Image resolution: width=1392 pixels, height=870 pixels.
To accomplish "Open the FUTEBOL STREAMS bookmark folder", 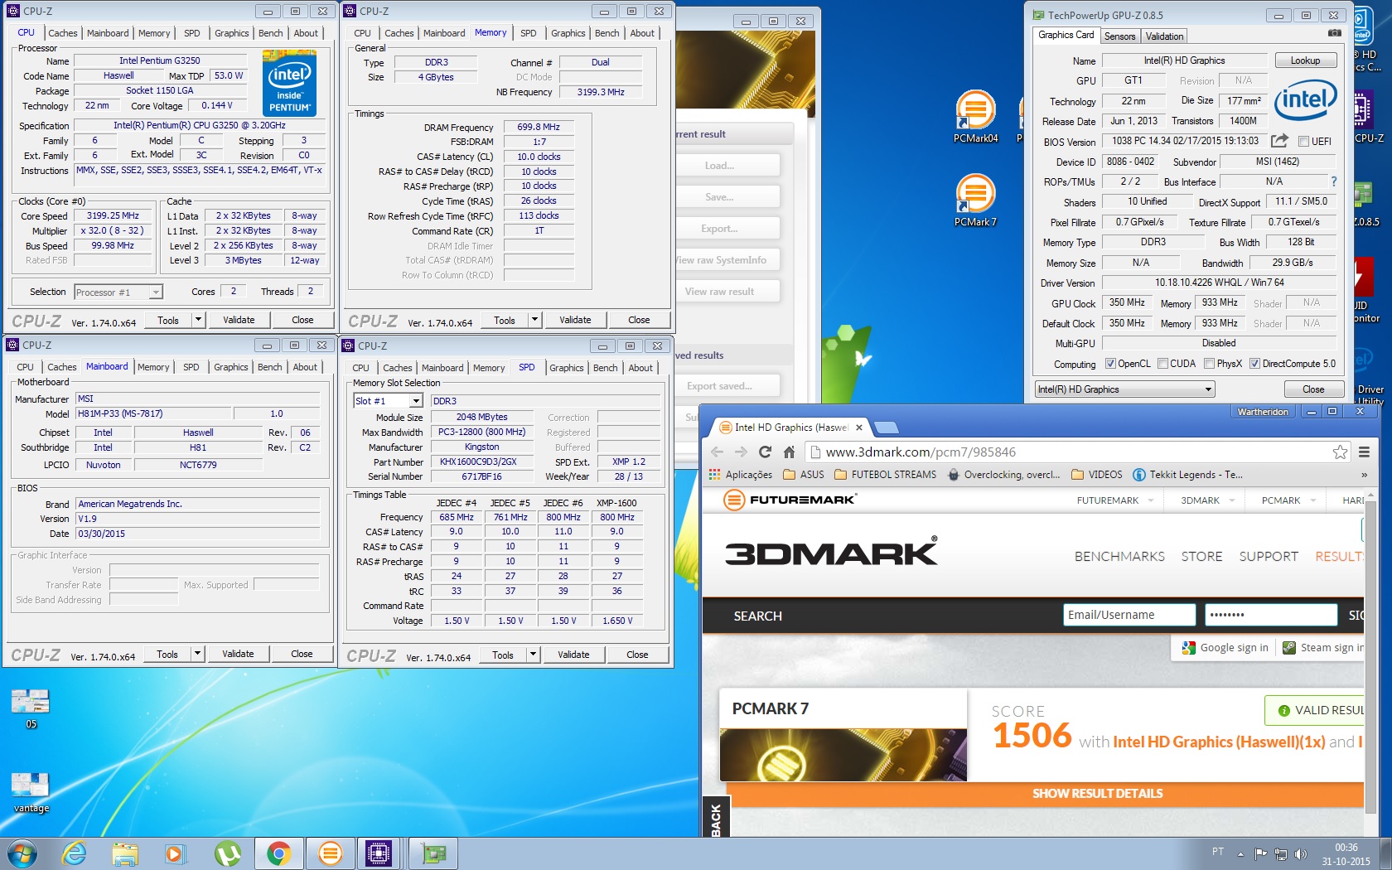I will [885, 475].
